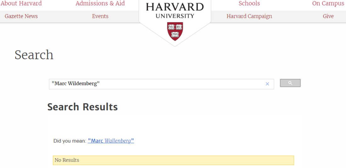The width and height of the screenshot is (346, 168).
Task: Click the "Did you mean:" label
Action: click(x=70, y=141)
